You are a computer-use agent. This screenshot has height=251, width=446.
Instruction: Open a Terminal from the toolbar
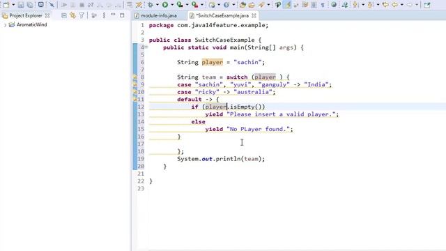[41, 5]
